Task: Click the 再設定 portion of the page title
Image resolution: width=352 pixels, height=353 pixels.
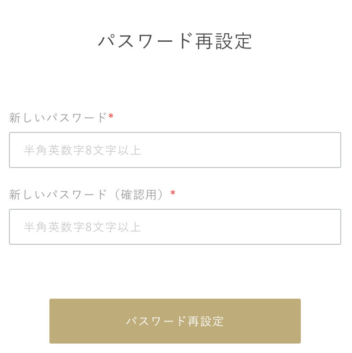Action: pyautogui.click(x=224, y=41)
